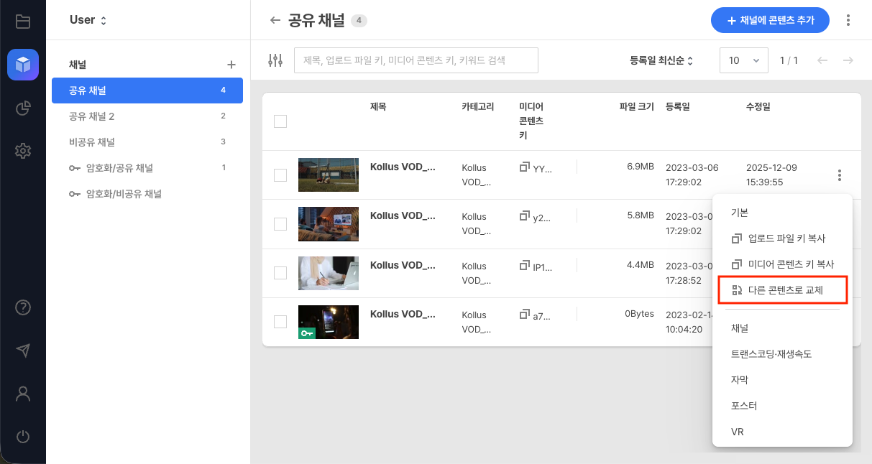Click the paper plane send icon

point(23,351)
